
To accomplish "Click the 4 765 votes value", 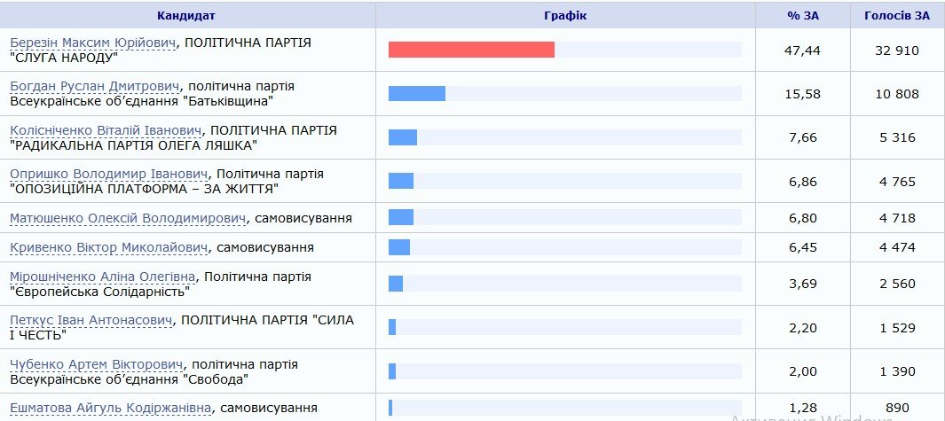I will pos(898,181).
